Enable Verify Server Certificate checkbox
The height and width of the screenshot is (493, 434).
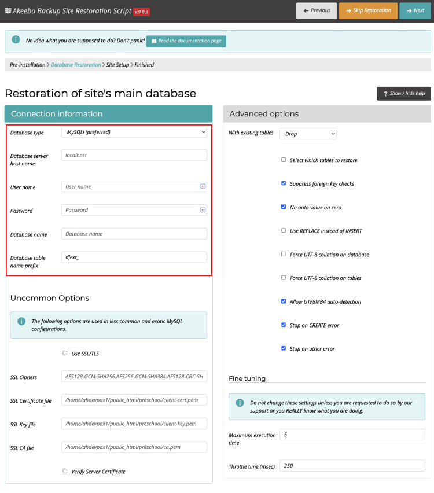[65, 471]
